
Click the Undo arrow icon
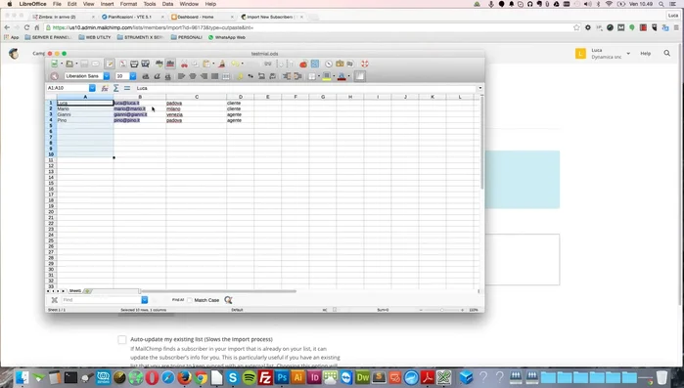[235, 64]
